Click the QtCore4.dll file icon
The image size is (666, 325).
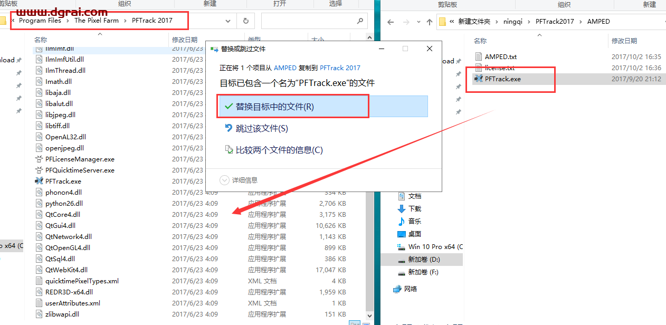pyautogui.click(x=39, y=214)
